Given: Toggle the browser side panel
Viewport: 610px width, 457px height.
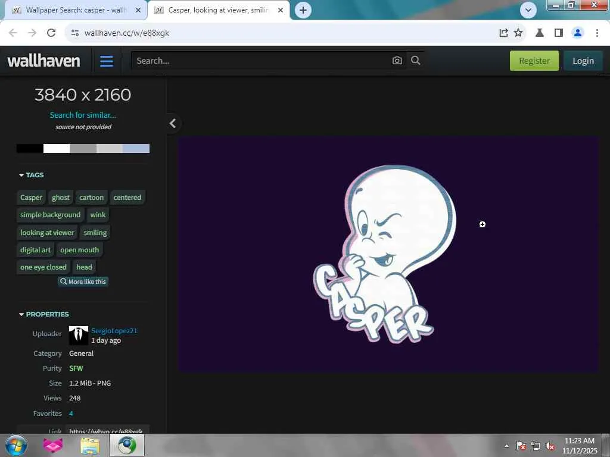Looking at the screenshot, I should pos(559,33).
